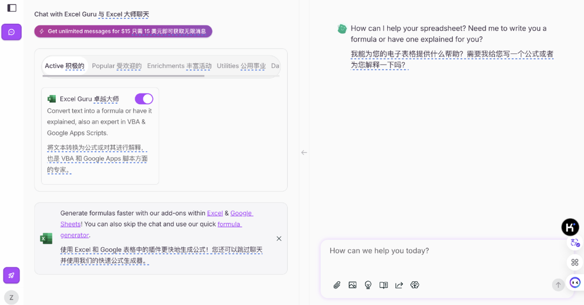Click the attach file paperclip icon
The image size is (584, 305).
(337, 285)
